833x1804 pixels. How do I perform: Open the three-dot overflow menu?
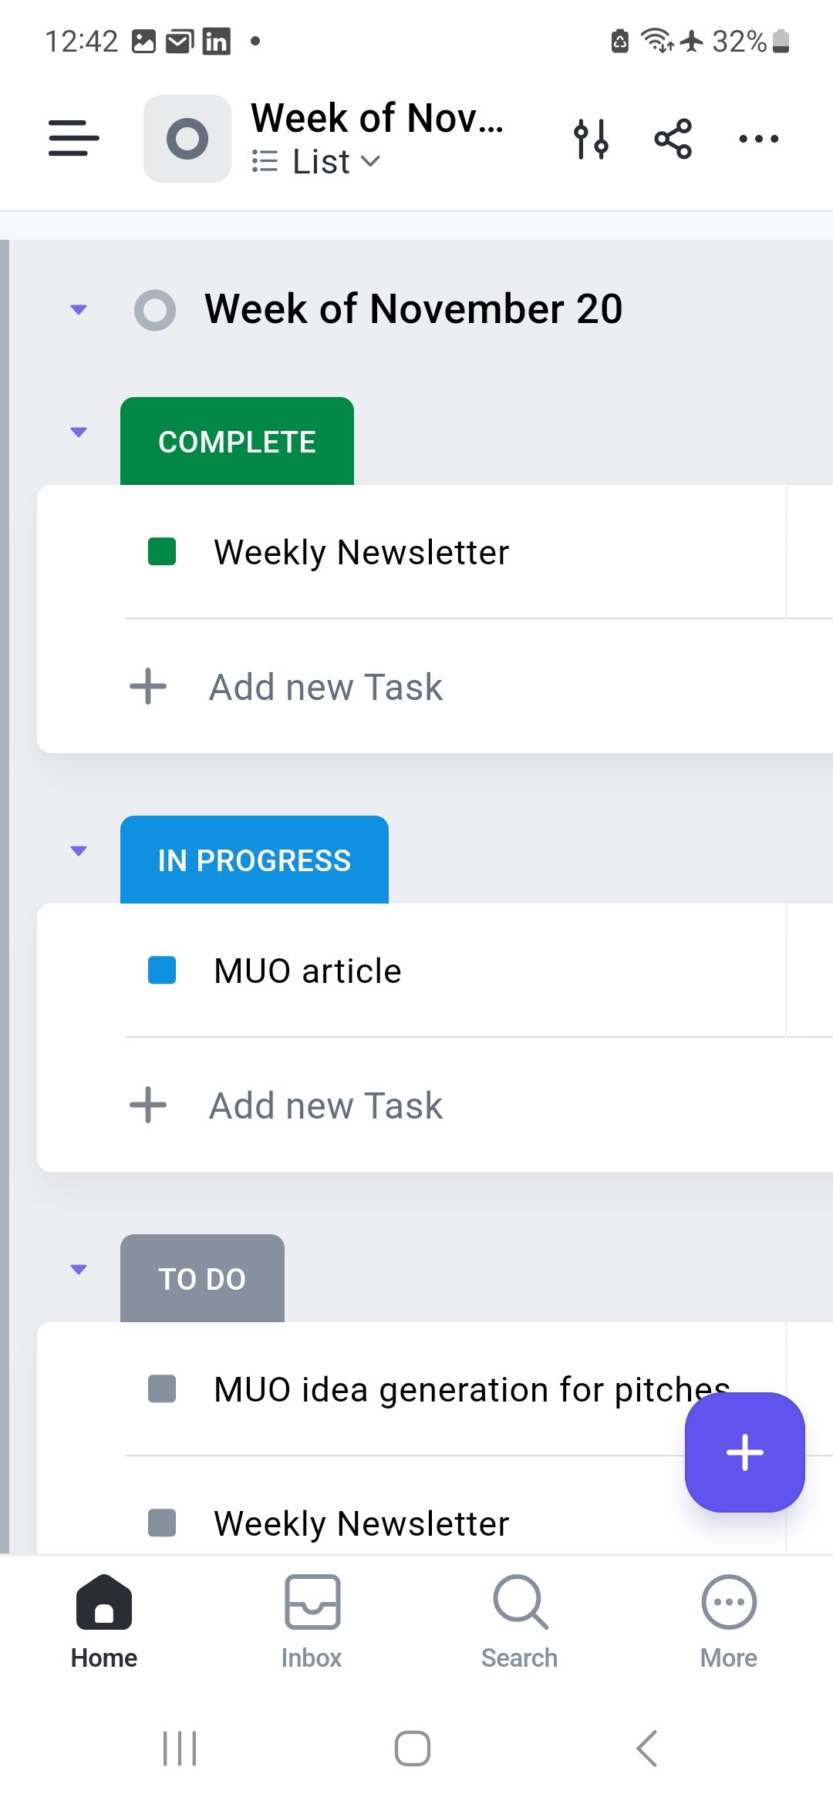pyautogui.click(x=757, y=139)
